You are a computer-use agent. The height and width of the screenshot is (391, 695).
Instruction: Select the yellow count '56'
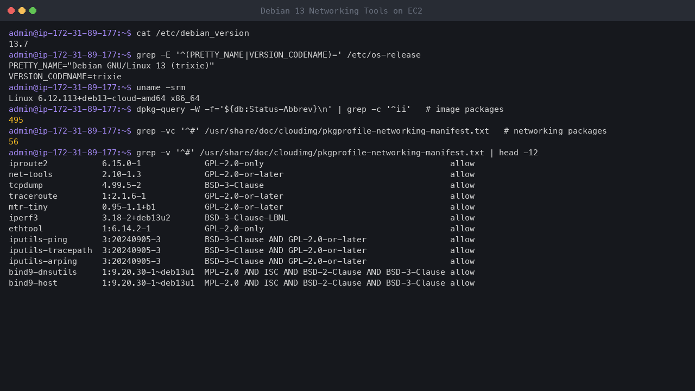click(x=14, y=142)
